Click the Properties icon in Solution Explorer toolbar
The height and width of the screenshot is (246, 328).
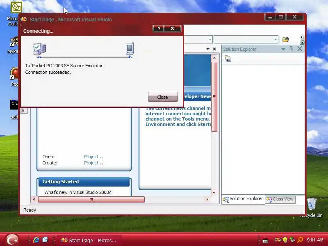click(228, 59)
